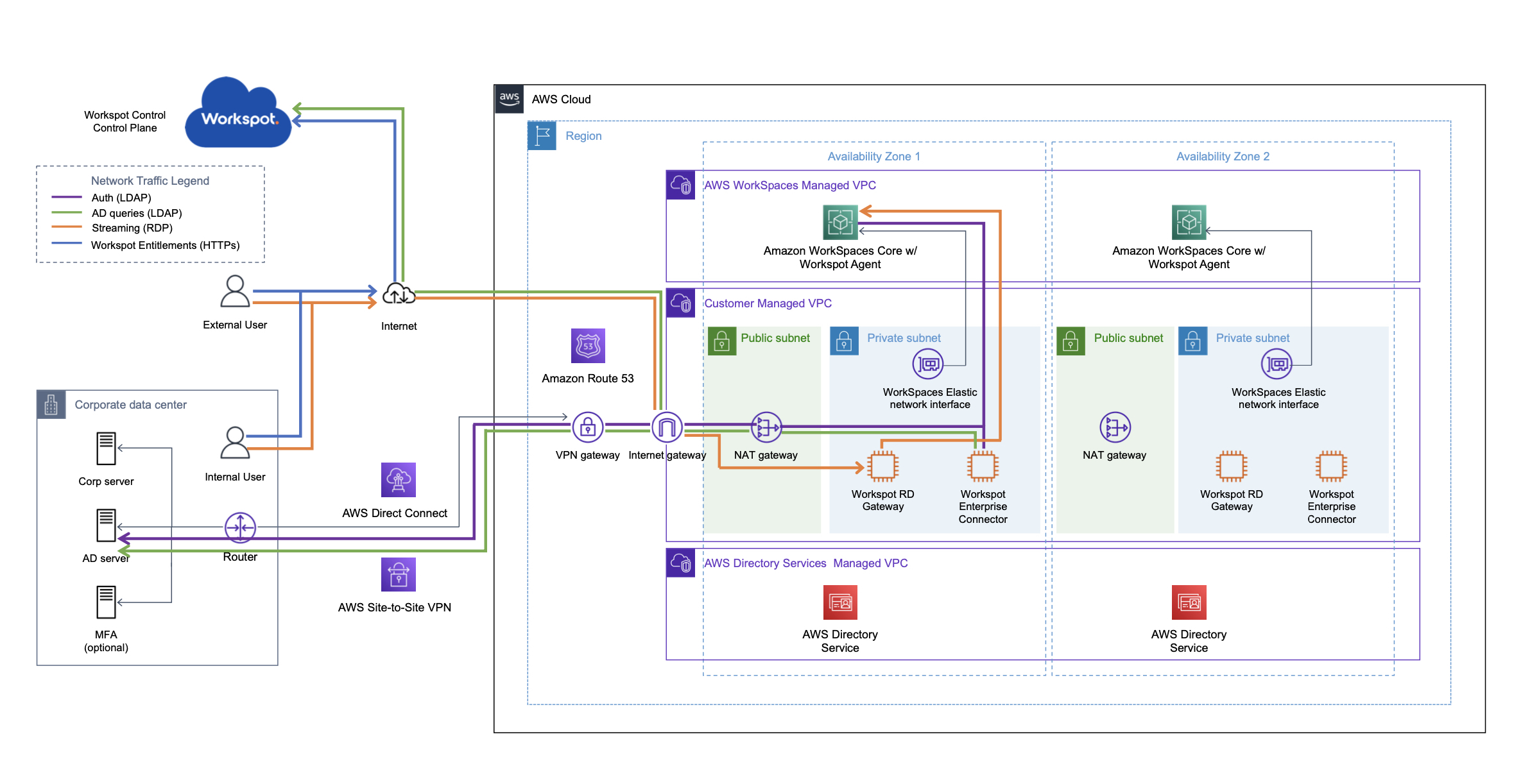Click NAT gateway icon in Zone 1
The width and height of the screenshot is (1514, 784).
coord(766,428)
